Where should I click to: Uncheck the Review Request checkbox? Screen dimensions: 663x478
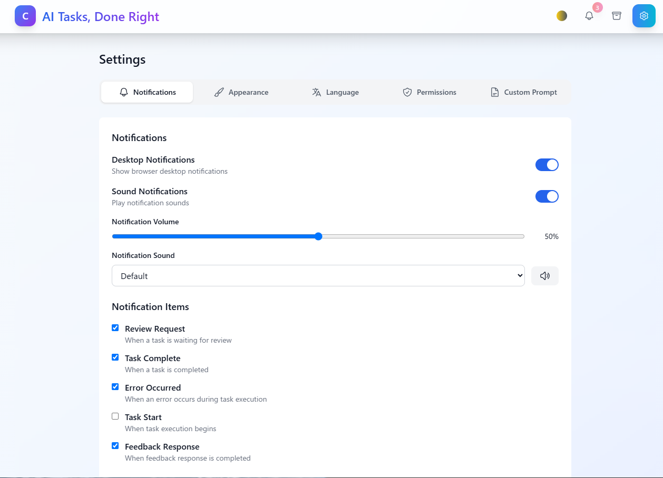pos(115,328)
